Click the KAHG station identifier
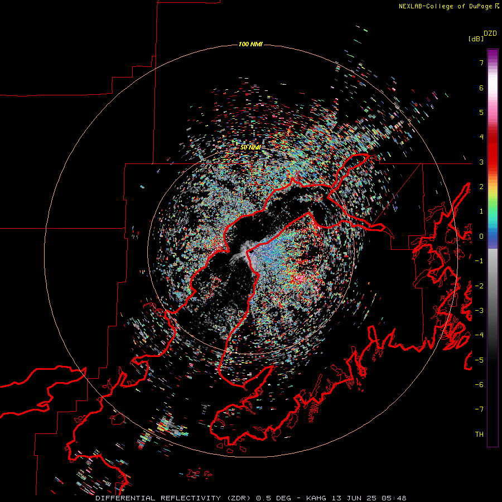 [316, 498]
